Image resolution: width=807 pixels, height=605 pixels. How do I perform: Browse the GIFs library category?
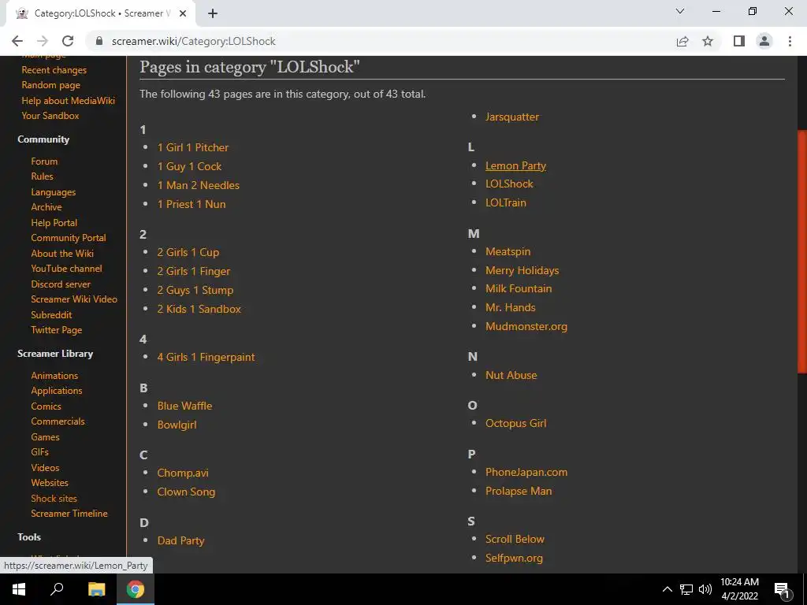pos(39,452)
